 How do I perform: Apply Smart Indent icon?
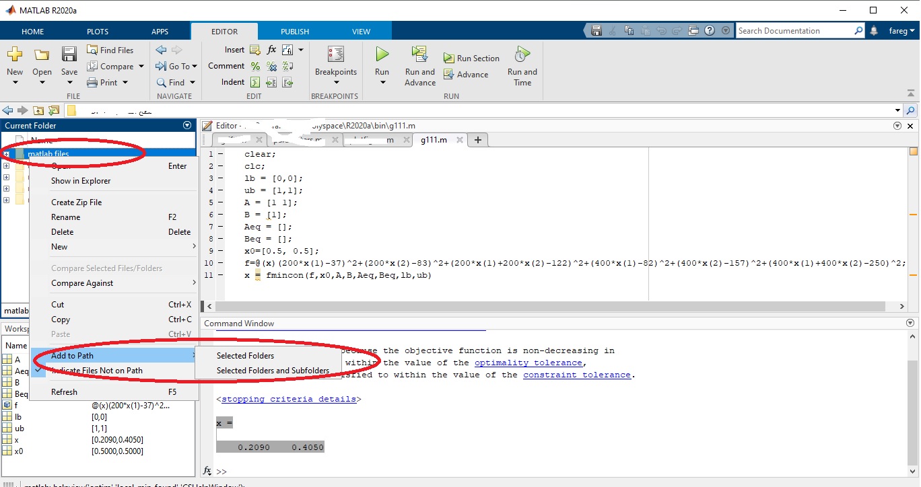point(255,83)
